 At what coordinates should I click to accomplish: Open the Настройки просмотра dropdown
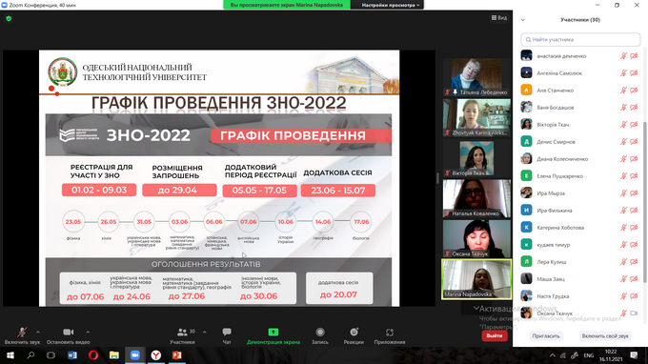tap(390, 5)
